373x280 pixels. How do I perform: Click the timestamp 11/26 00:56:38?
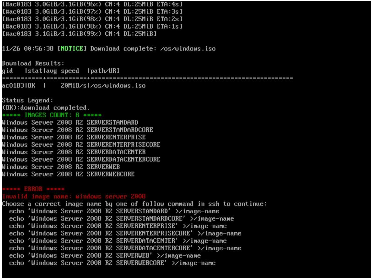[28, 49]
